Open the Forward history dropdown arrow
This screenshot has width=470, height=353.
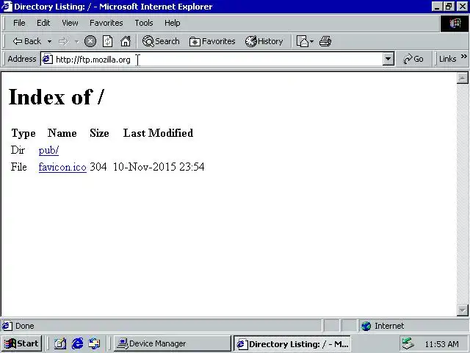click(76, 41)
